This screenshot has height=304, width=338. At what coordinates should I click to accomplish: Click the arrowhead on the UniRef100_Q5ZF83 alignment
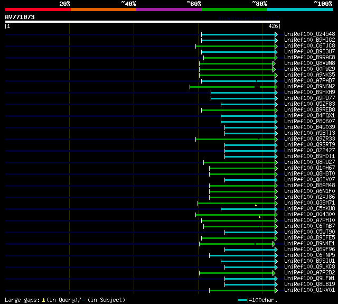pyautogui.click(x=276, y=105)
